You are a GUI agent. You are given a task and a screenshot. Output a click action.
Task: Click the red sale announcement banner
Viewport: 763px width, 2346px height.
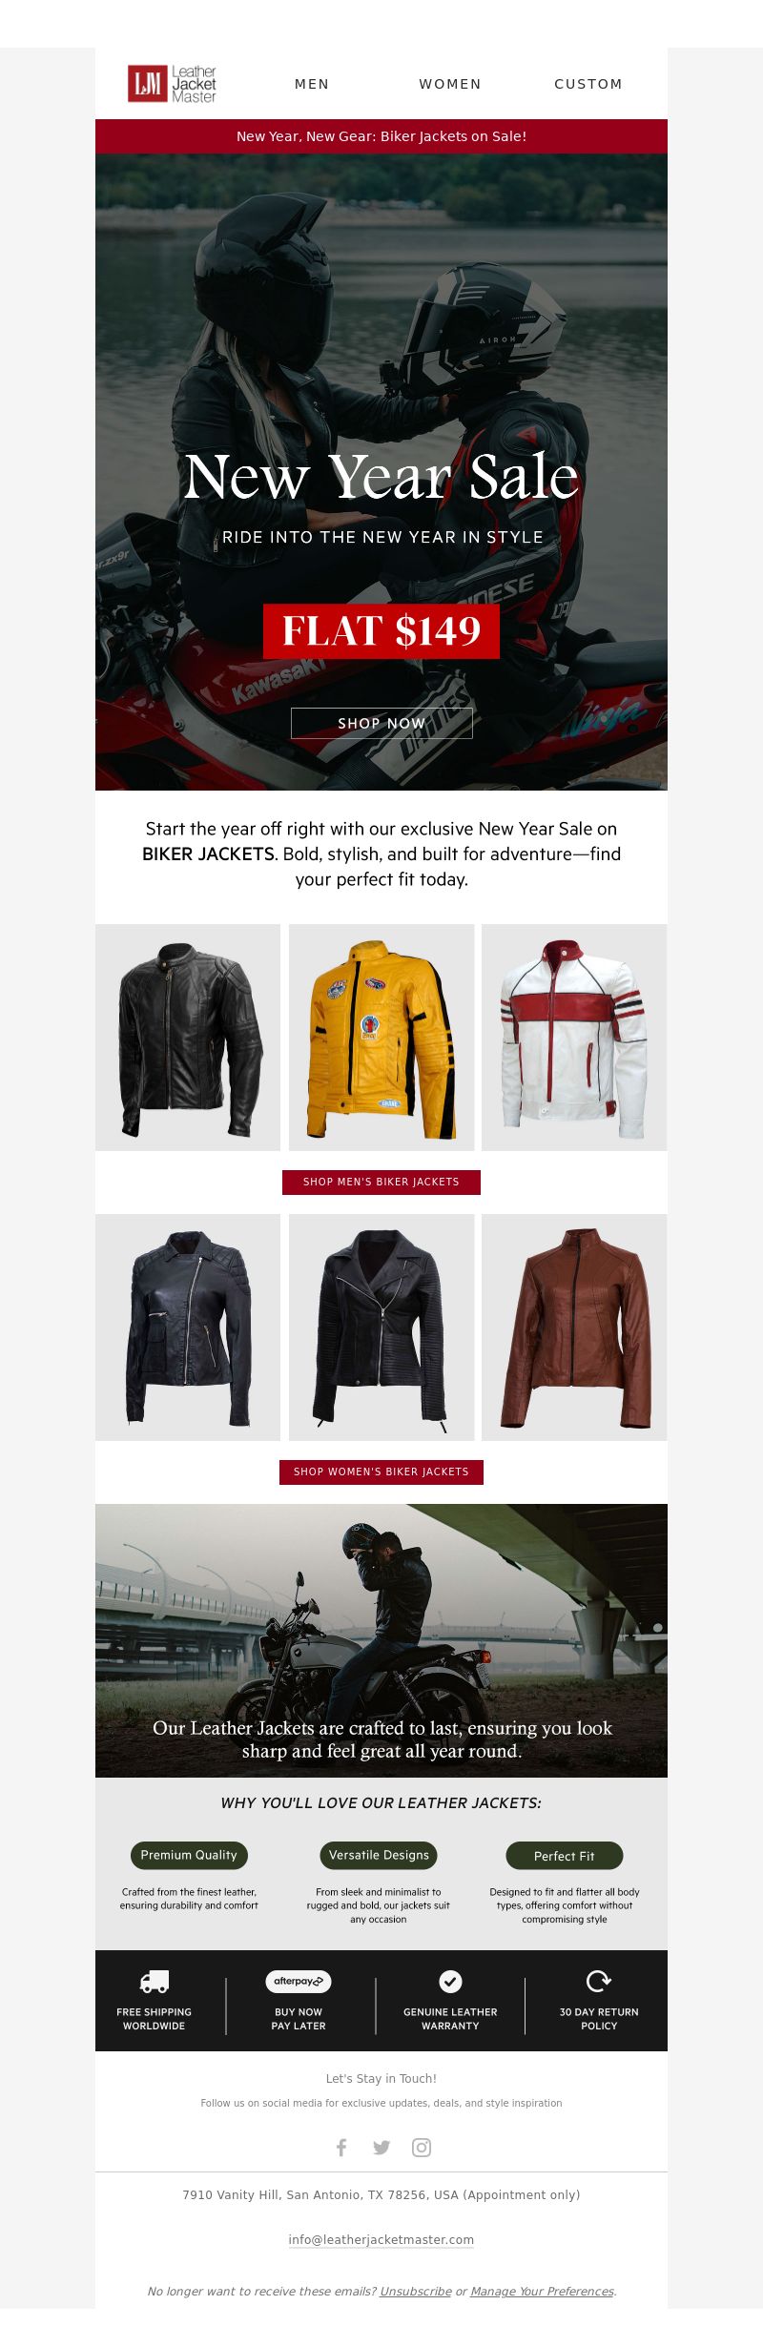(381, 136)
